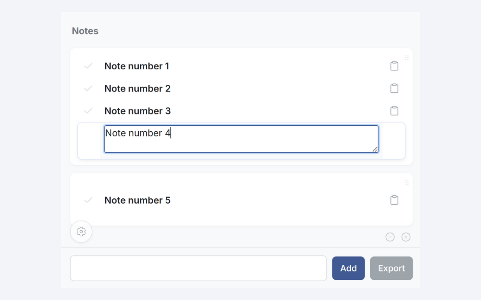Select the Note number 5 title text
The height and width of the screenshot is (300, 481).
pos(138,200)
